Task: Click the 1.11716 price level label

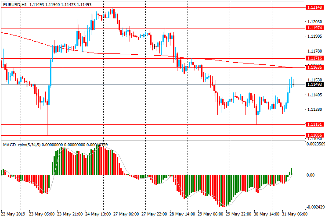Action: (314, 58)
